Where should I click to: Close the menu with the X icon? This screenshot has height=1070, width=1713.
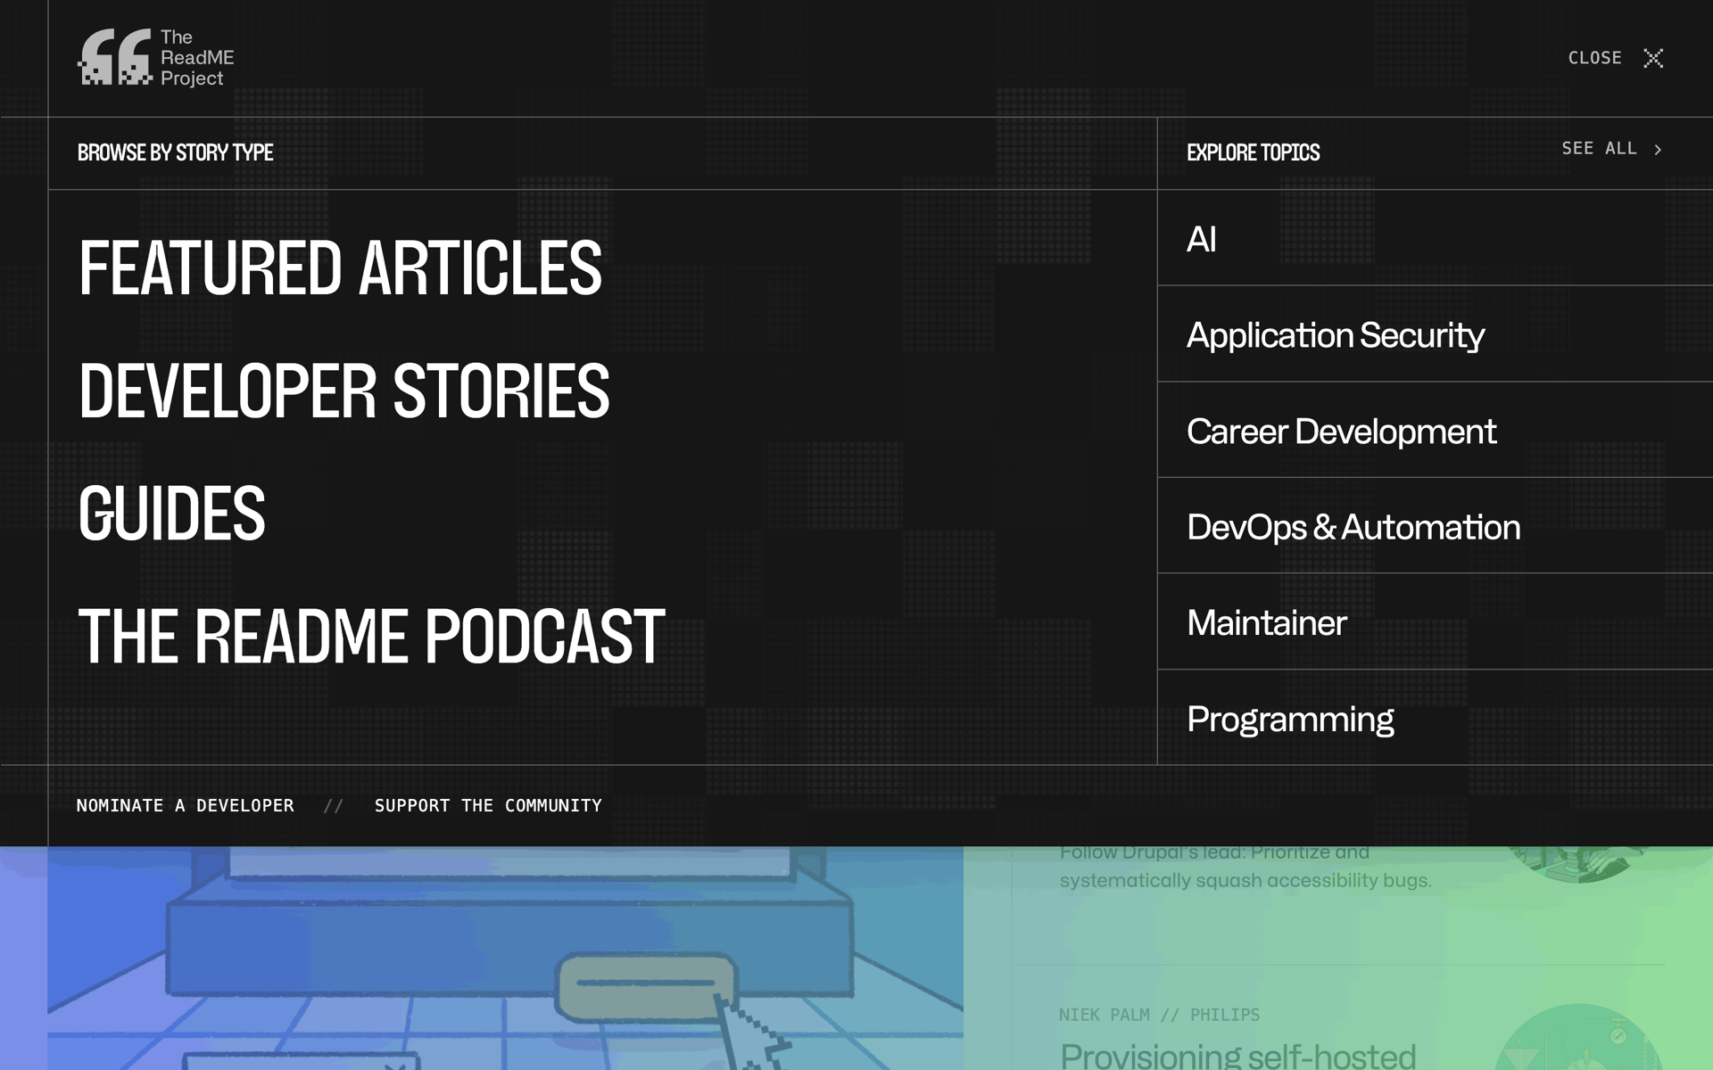point(1653,58)
